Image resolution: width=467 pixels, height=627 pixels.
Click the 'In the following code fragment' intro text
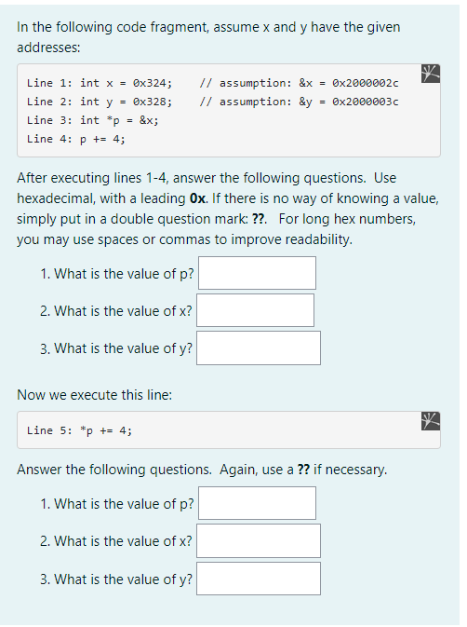[113, 27]
